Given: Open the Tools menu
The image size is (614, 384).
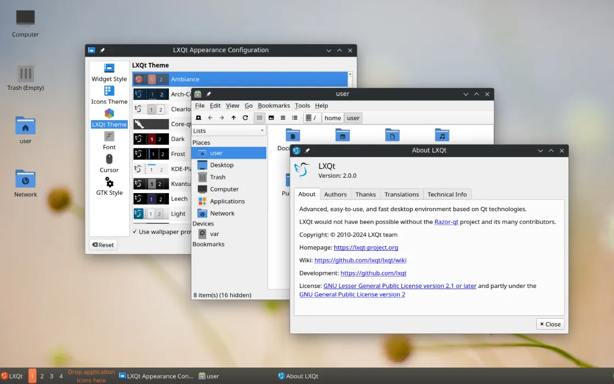Looking at the screenshot, I should [302, 106].
